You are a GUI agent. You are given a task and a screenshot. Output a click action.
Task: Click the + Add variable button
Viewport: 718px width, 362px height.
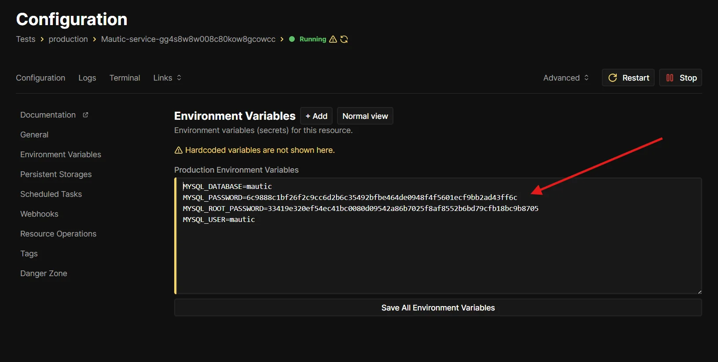point(316,116)
